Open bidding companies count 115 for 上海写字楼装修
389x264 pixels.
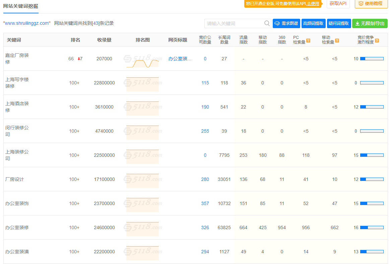pyautogui.click(x=205, y=83)
